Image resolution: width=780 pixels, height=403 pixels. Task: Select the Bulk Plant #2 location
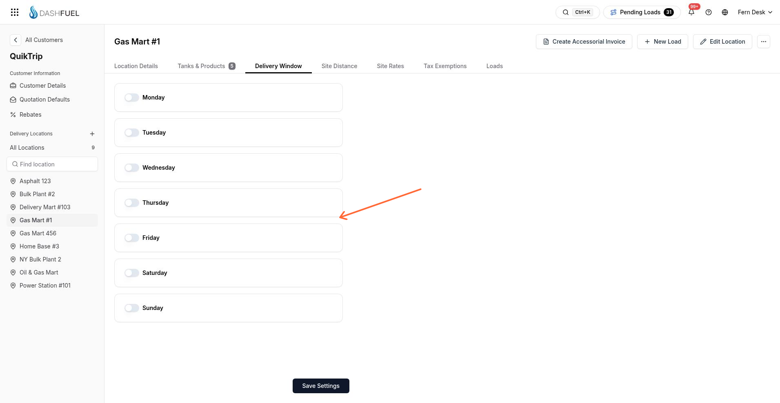coord(52,194)
